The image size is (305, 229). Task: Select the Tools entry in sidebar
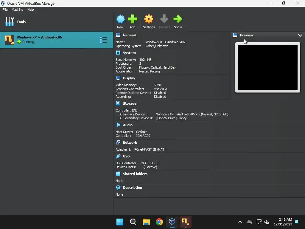15,21
